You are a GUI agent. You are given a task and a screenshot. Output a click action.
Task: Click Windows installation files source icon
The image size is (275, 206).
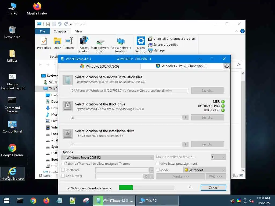coord(68,80)
